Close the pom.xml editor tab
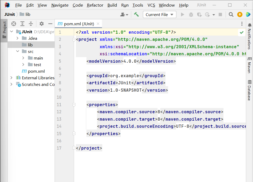The width and height of the screenshot is (253, 182). coord(98,24)
